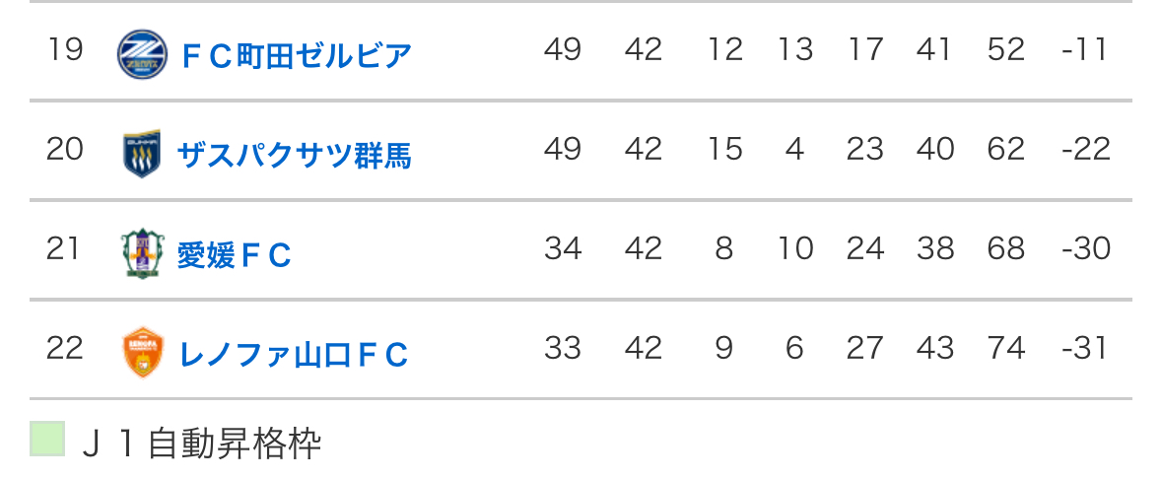
Task: Open the ザスパクサツ群馬 team link
Action: point(294,155)
